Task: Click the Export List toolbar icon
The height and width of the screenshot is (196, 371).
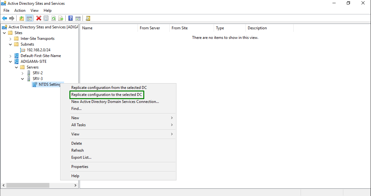Action: [61, 18]
